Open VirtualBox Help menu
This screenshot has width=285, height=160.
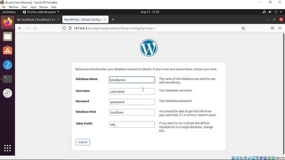[x=53, y=7]
